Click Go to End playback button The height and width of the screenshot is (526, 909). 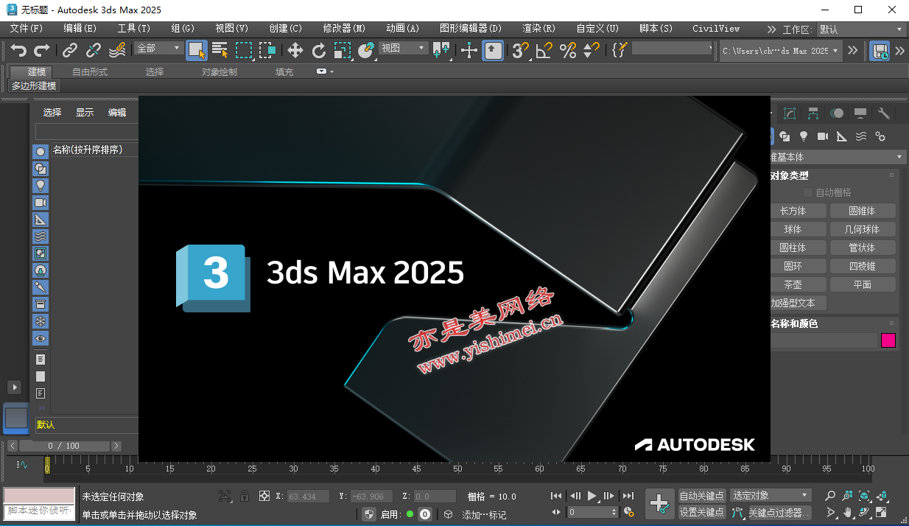[628, 496]
